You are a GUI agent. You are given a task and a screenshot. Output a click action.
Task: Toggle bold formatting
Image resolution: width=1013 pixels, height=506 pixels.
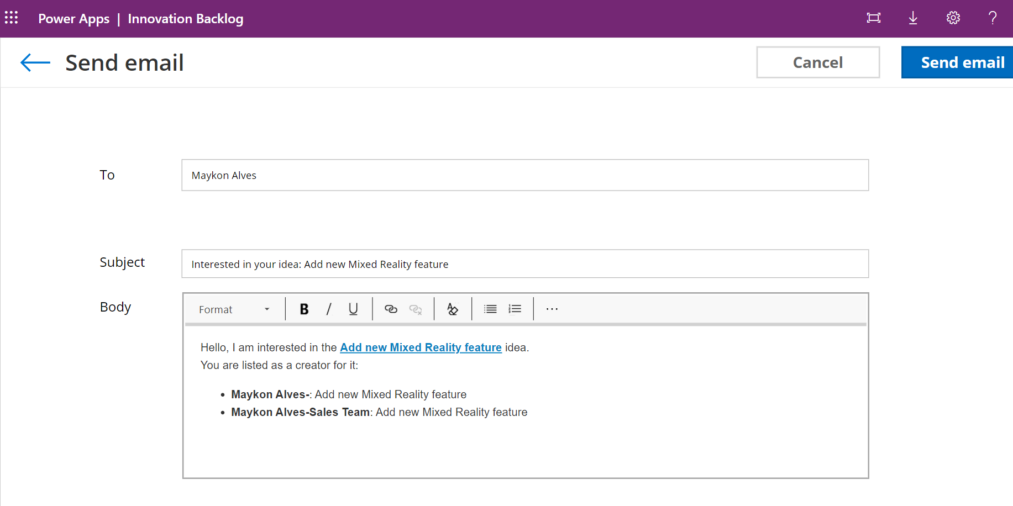[304, 309]
